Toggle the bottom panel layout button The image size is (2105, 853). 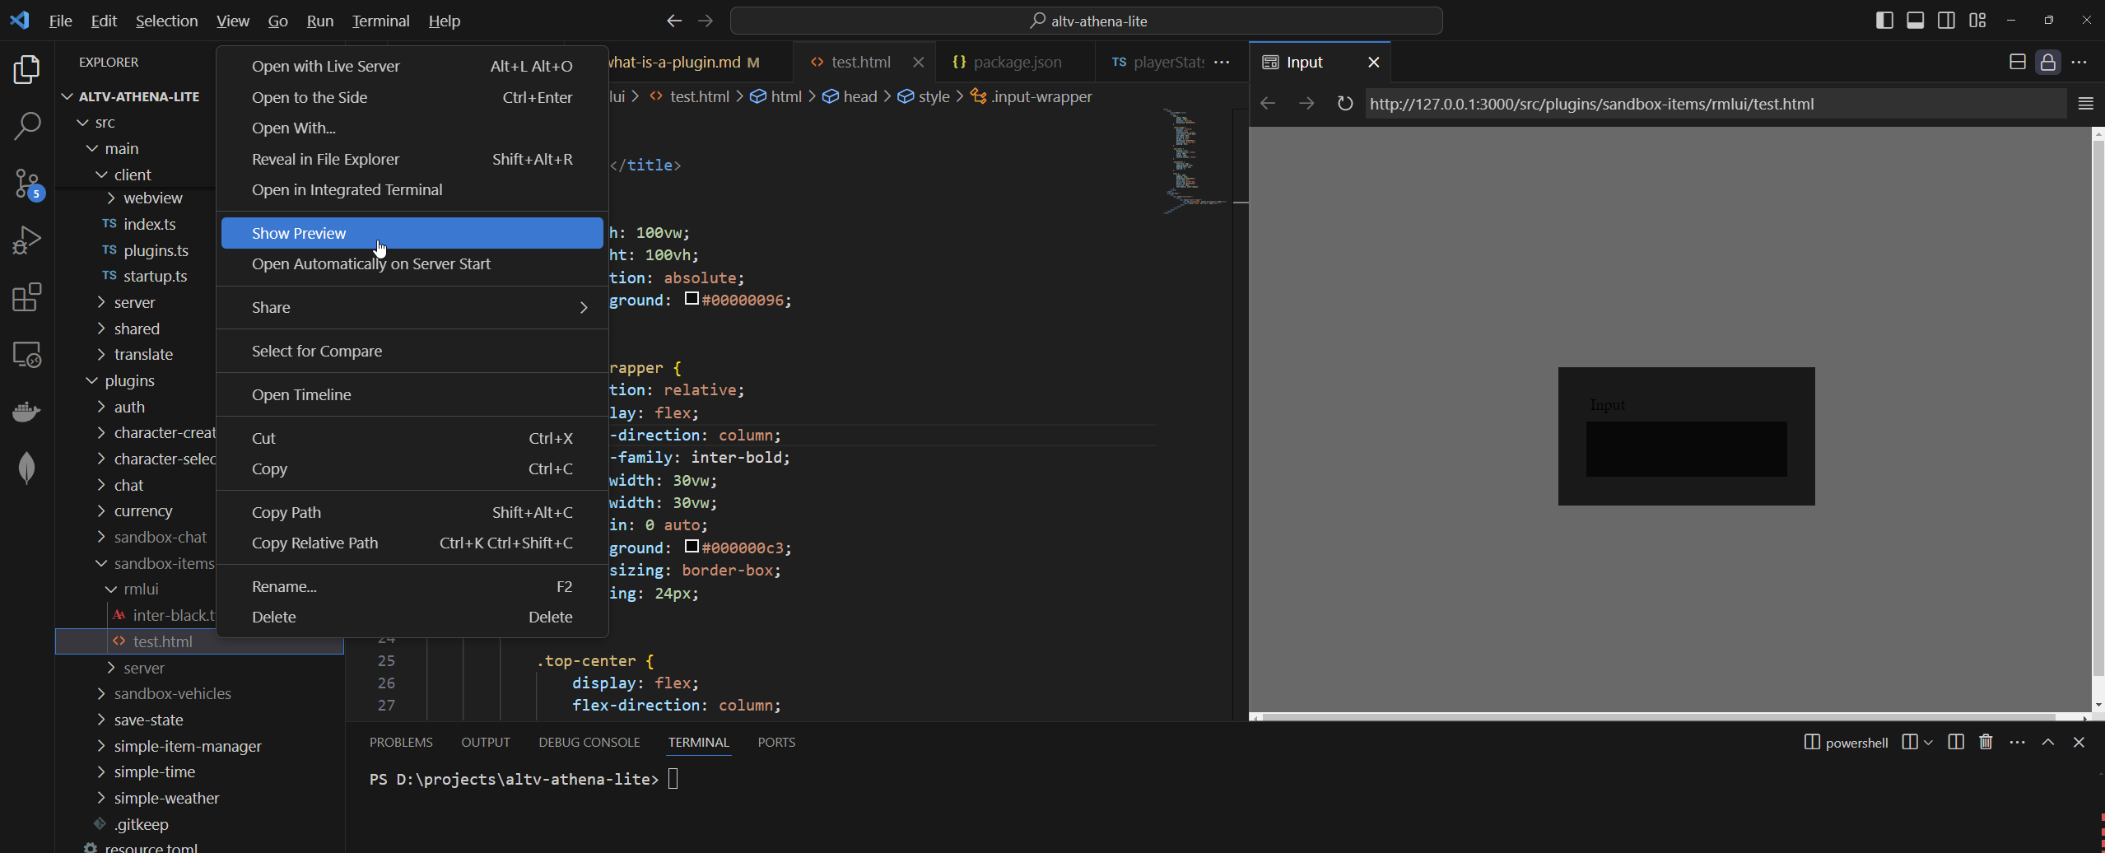pos(1915,21)
